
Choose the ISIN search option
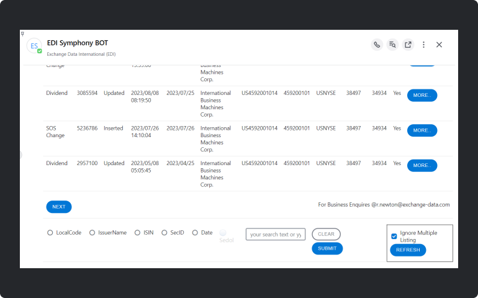pos(137,233)
